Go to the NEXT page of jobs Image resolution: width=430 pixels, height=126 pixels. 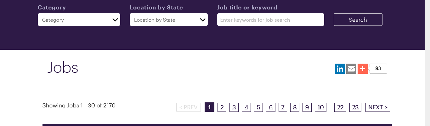[x=378, y=107]
